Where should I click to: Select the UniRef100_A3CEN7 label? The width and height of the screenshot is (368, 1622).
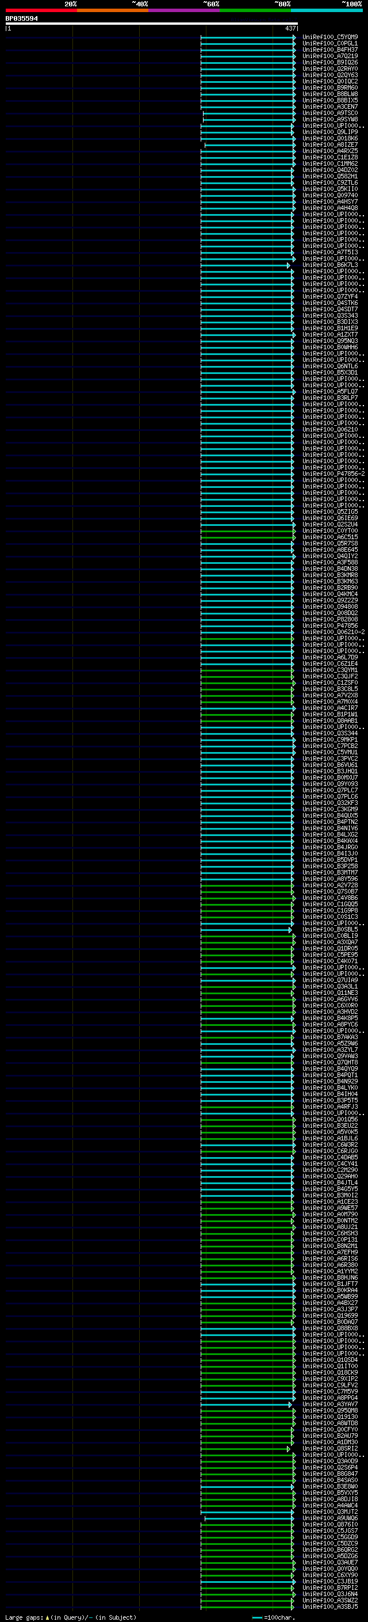tap(330, 107)
